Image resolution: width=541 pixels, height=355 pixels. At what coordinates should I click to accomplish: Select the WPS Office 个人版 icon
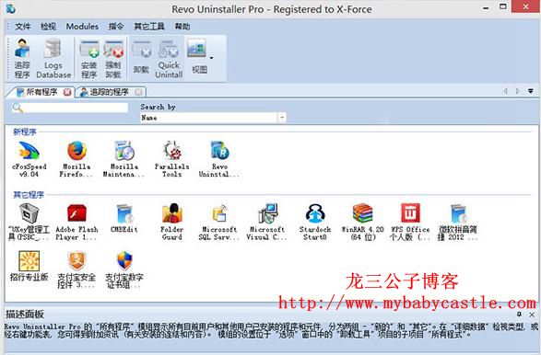point(410,222)
